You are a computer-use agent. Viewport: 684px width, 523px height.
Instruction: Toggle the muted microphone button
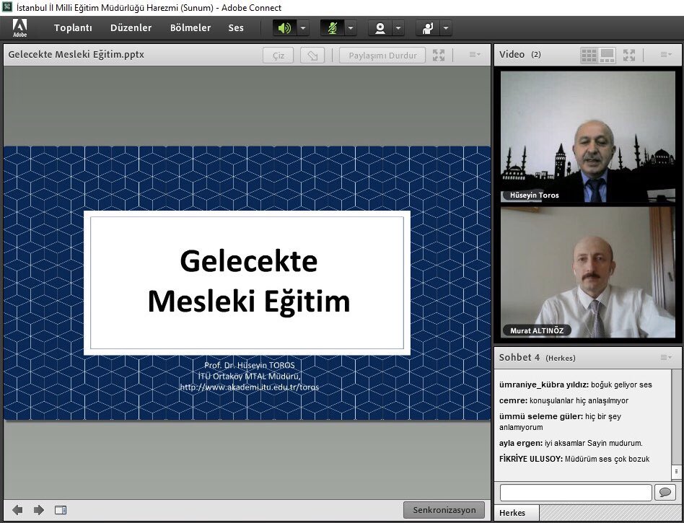(333, 28)
